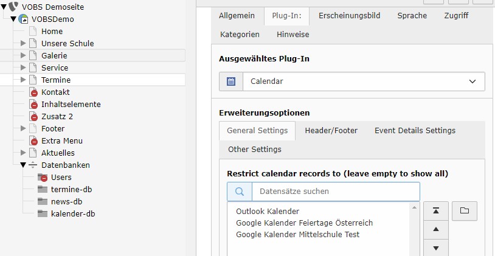Open the Calendar plug-in dropdown
This screenshot has height=256, width=495.
pyautogui.click(x=363, y=81)
